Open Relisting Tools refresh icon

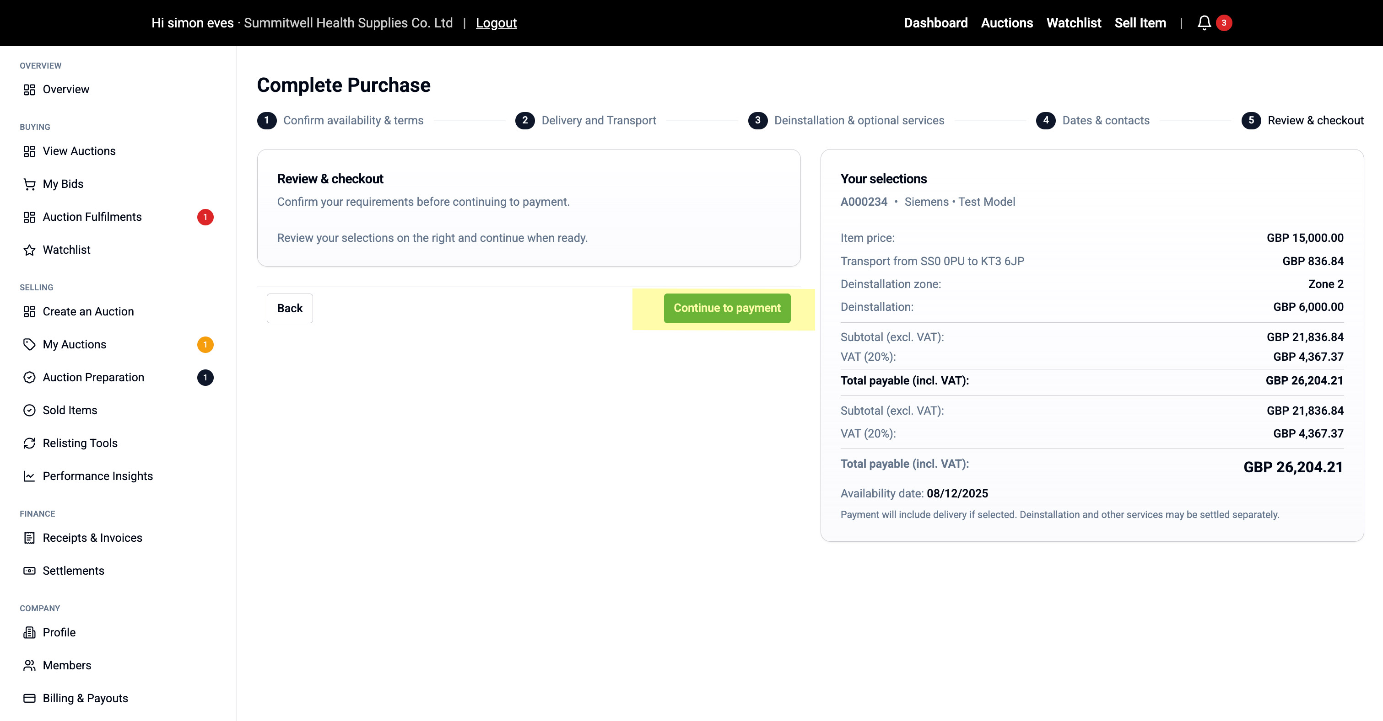[30, 443]
